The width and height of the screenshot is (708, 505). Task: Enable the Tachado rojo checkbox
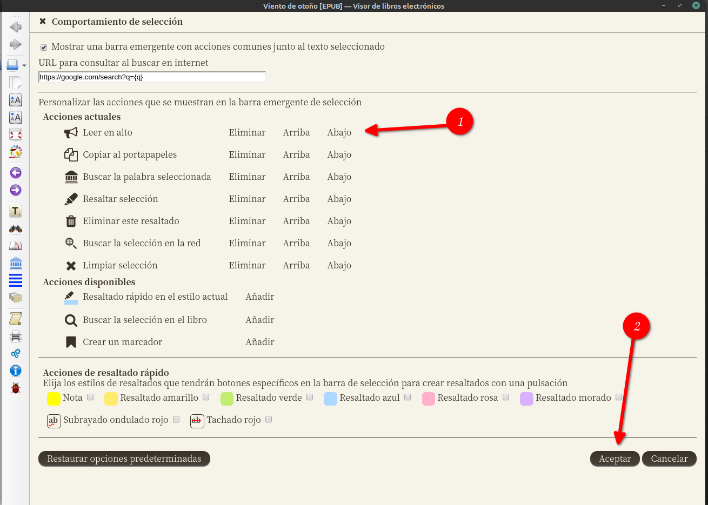point(269,419)
